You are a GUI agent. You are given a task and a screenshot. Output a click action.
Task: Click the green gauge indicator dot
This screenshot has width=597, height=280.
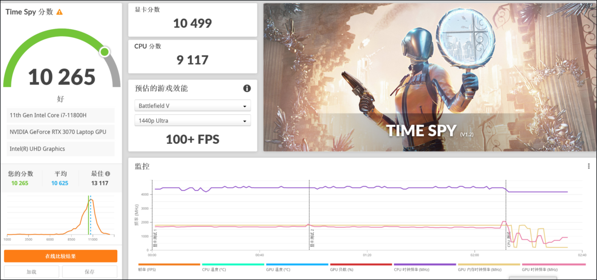coord(105,51)
